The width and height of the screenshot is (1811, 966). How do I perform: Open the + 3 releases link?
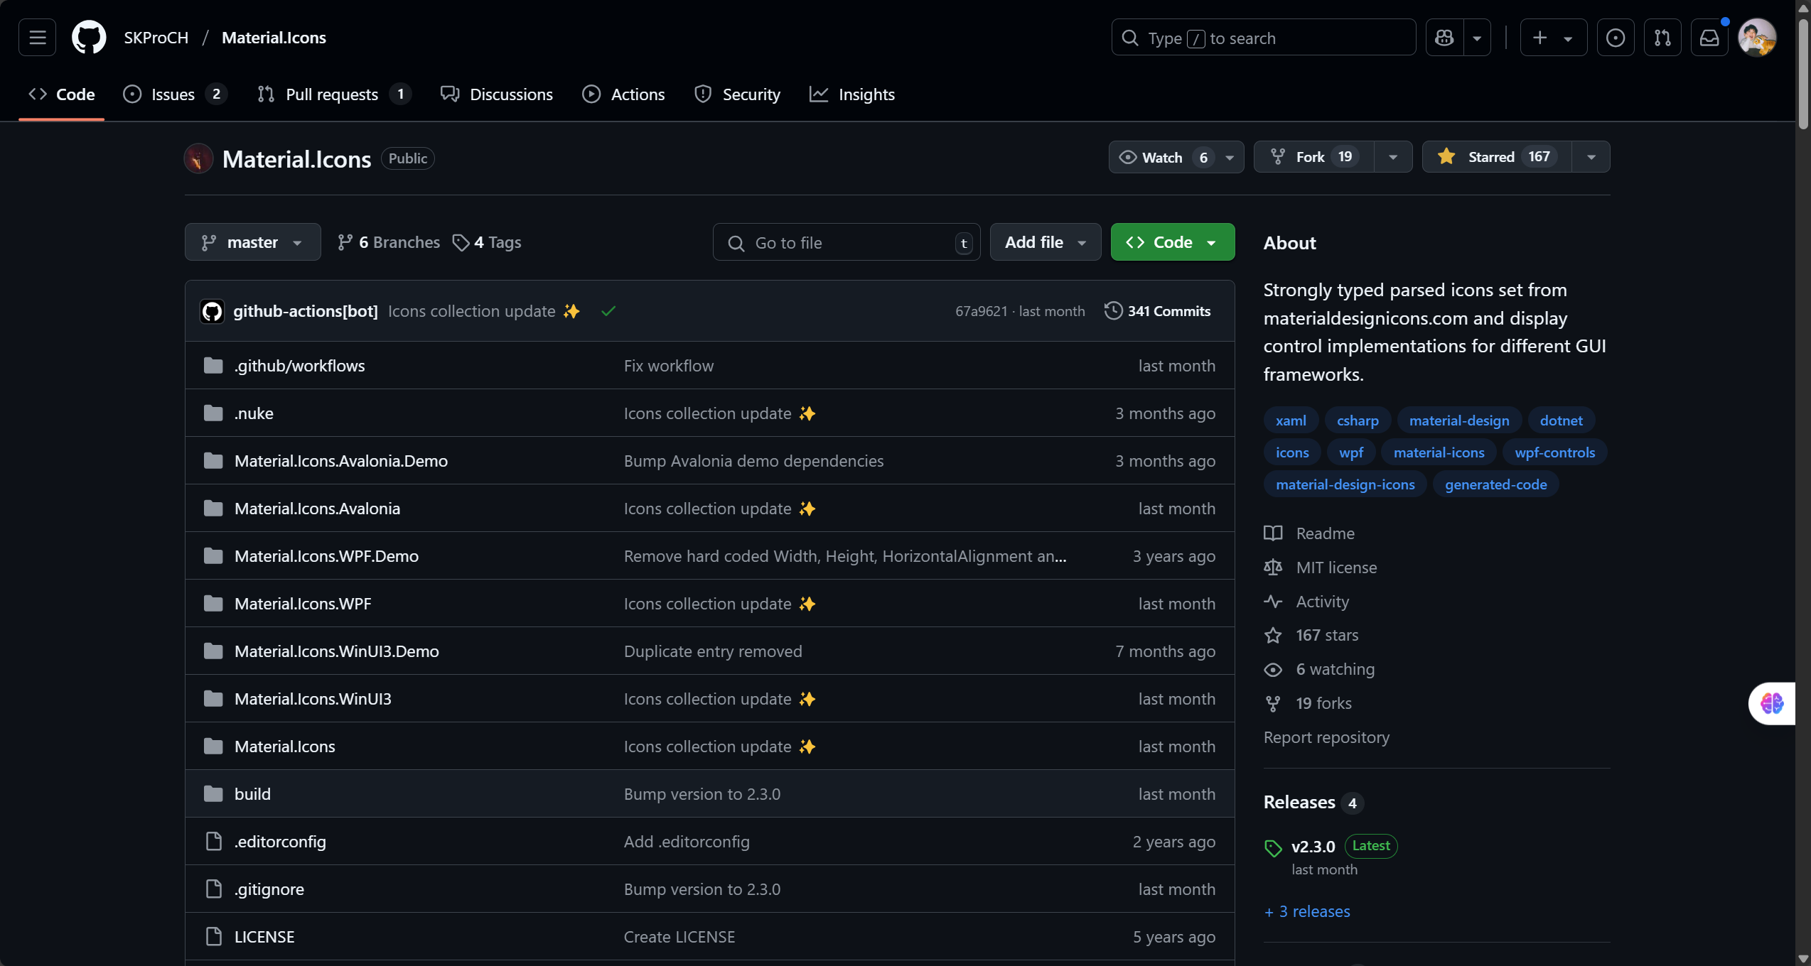(x=1307, y=911)
